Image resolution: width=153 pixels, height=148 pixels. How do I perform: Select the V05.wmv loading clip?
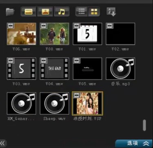[x=87, y=69]
